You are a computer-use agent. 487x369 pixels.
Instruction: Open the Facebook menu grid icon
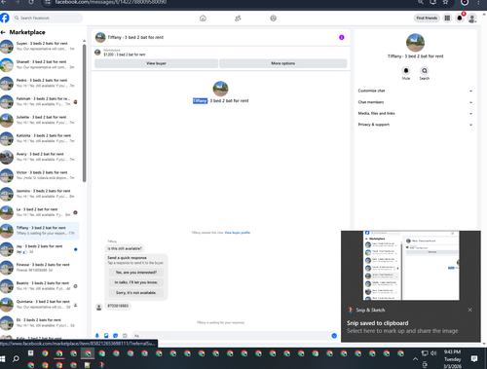pyautogui.click(x=447, y=18)
